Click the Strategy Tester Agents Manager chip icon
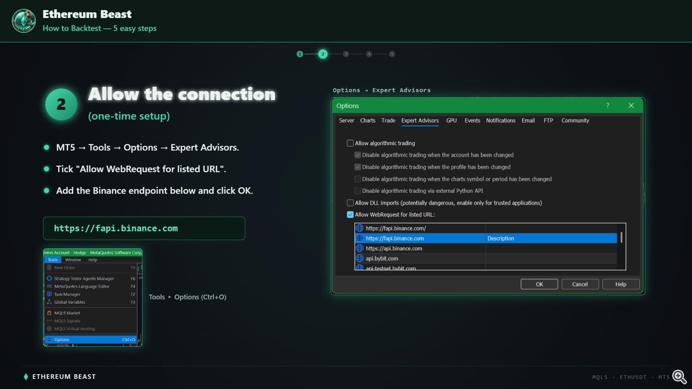 coord(49,278)
